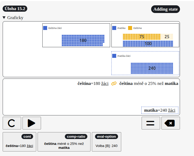Screen dimensions: 194x156
Task: Click the žáci link in matika=240 box
Action: pyautogui.click(x=172, y=110)
